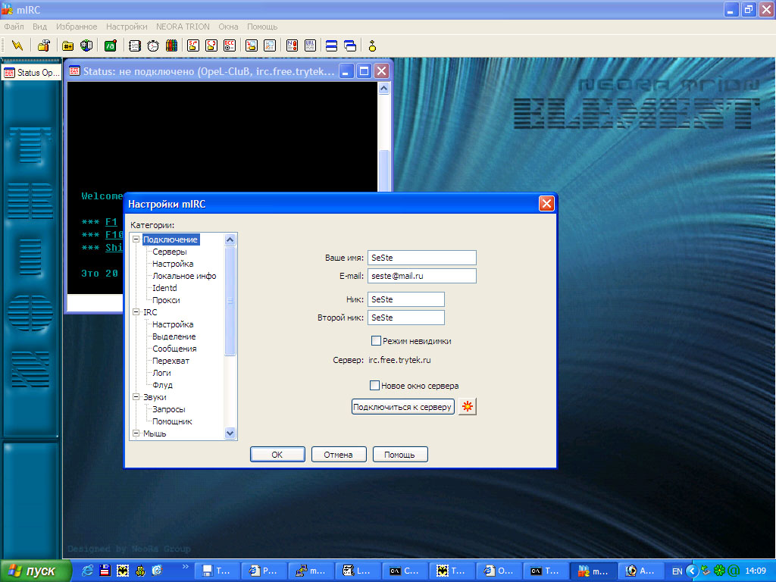
Task: Click Internet Explorer quick launch icon
Action: tap(87, 571)
